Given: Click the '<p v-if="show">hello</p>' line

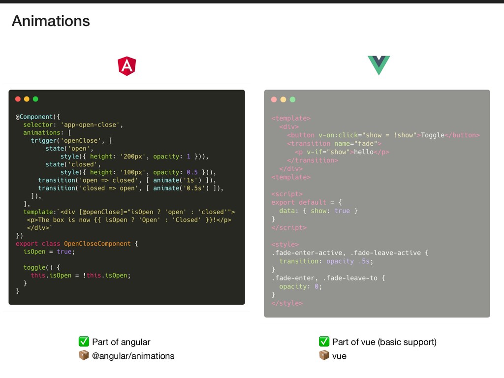Looking at the screenshot, I should pyautogui.click(x=342, y=152).
